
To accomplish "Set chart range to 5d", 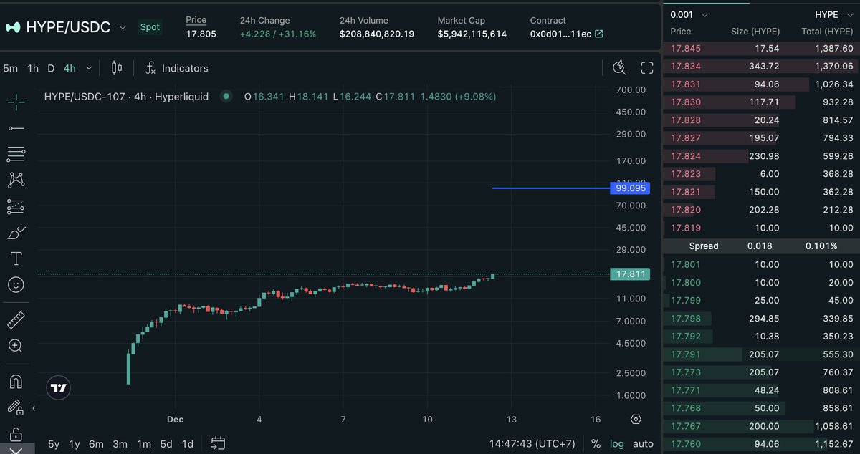I will (x=166, y=444).
